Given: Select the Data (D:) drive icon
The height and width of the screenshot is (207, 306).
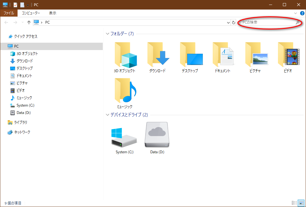Looking at the screenshot, I should [x=157, y=135].
